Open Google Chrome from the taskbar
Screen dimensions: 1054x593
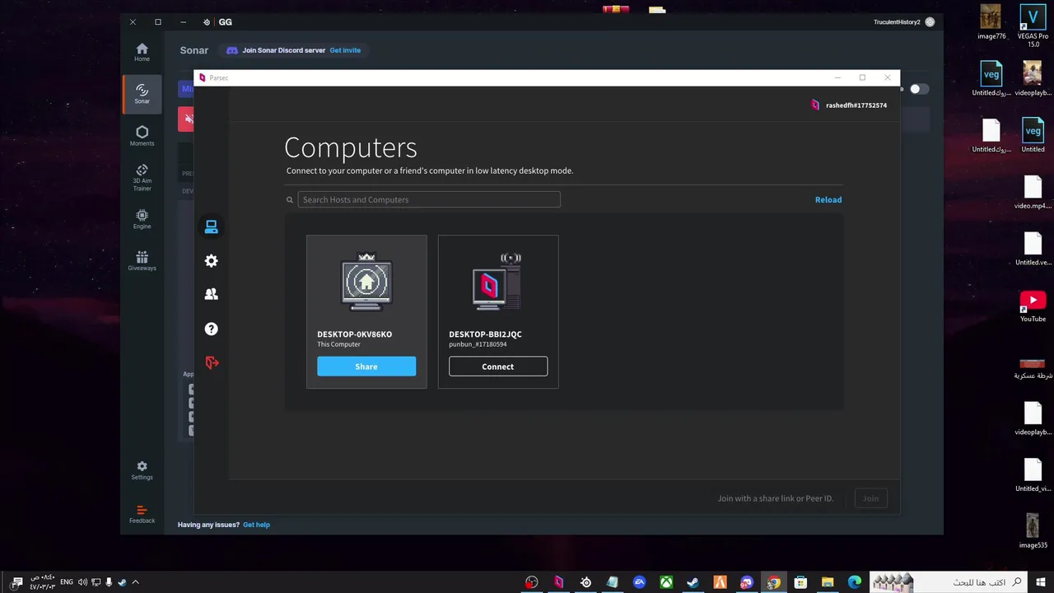coord(773,582)
